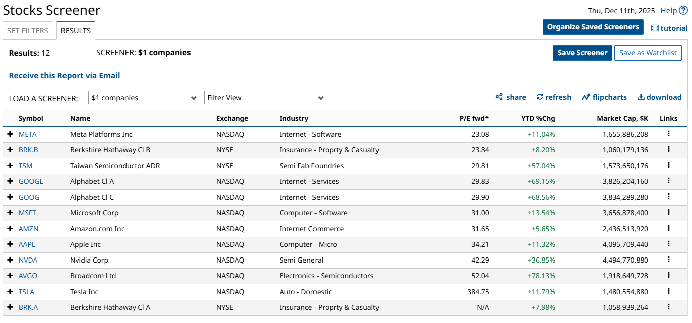The image size is (692, 323).
Task: Open the Help question mark icon
Action: pyautogui.click(x=683, y=10)
